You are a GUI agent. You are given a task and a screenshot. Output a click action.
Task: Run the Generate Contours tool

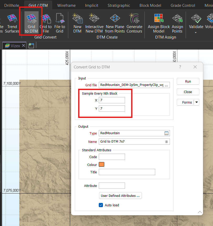point(134,23)
